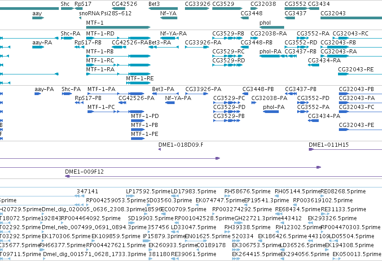Click EST IP15879.3prime
This screenshot has height=261, width=382.
point(146,241)
